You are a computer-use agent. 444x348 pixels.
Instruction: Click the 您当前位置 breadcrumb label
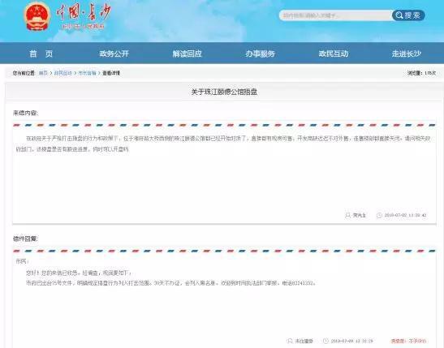[x=24, y=73]
